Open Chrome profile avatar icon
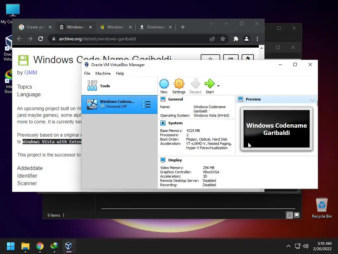The height and width of the screenshot is (254, 338). pyautogui.click(x=246, y=39)
